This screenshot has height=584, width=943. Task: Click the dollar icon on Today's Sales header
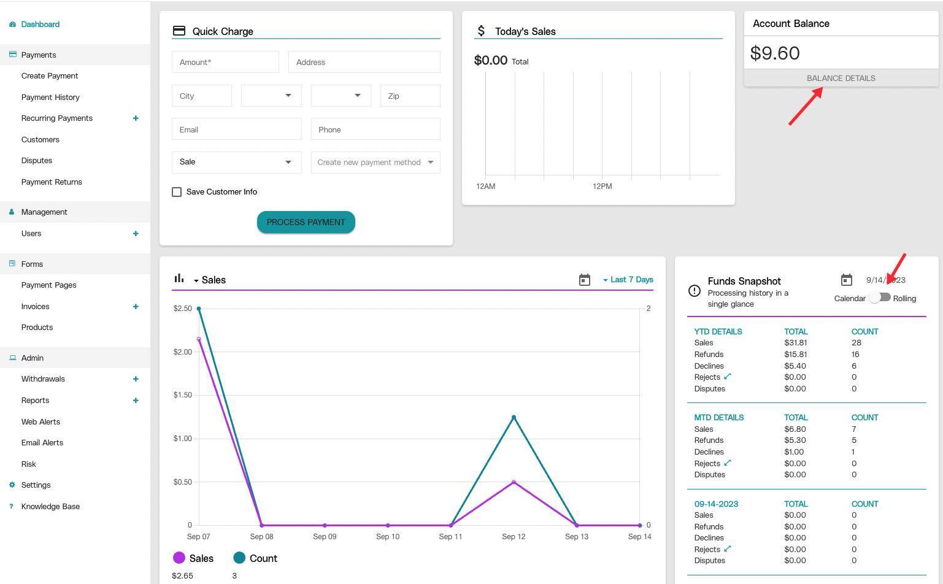click(482, 30)
